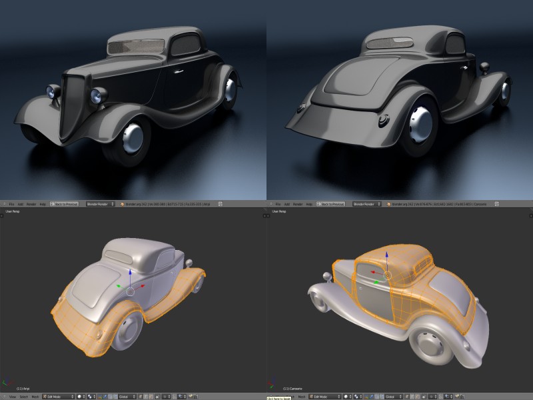Click the editor type selector icon

(x=5, y=395)
